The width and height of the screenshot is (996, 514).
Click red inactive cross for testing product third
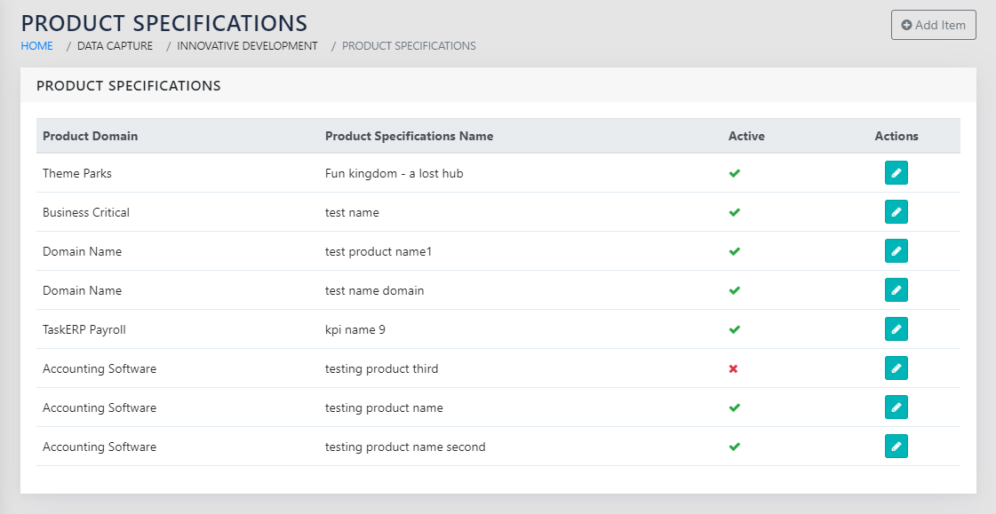pos(733,368)
